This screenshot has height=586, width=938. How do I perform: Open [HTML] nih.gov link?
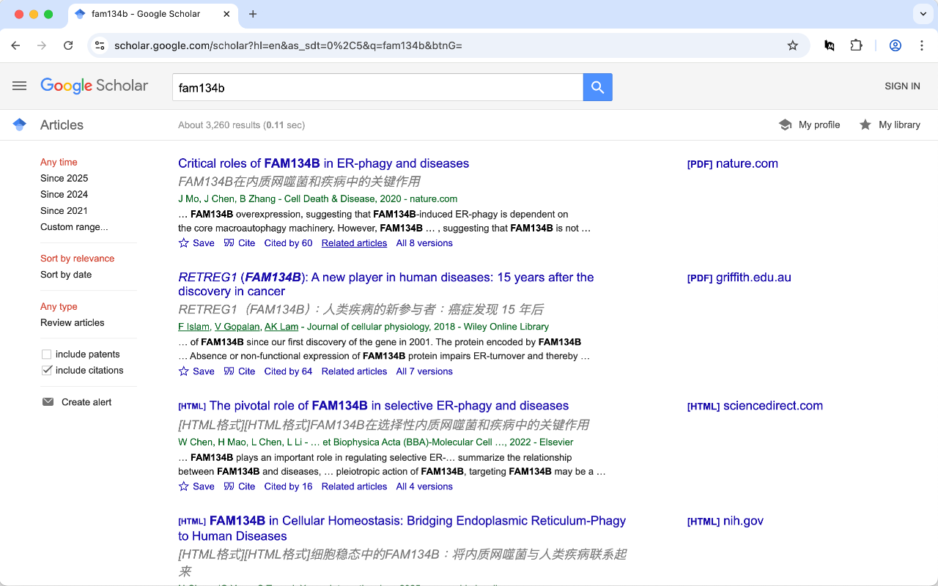725,521
